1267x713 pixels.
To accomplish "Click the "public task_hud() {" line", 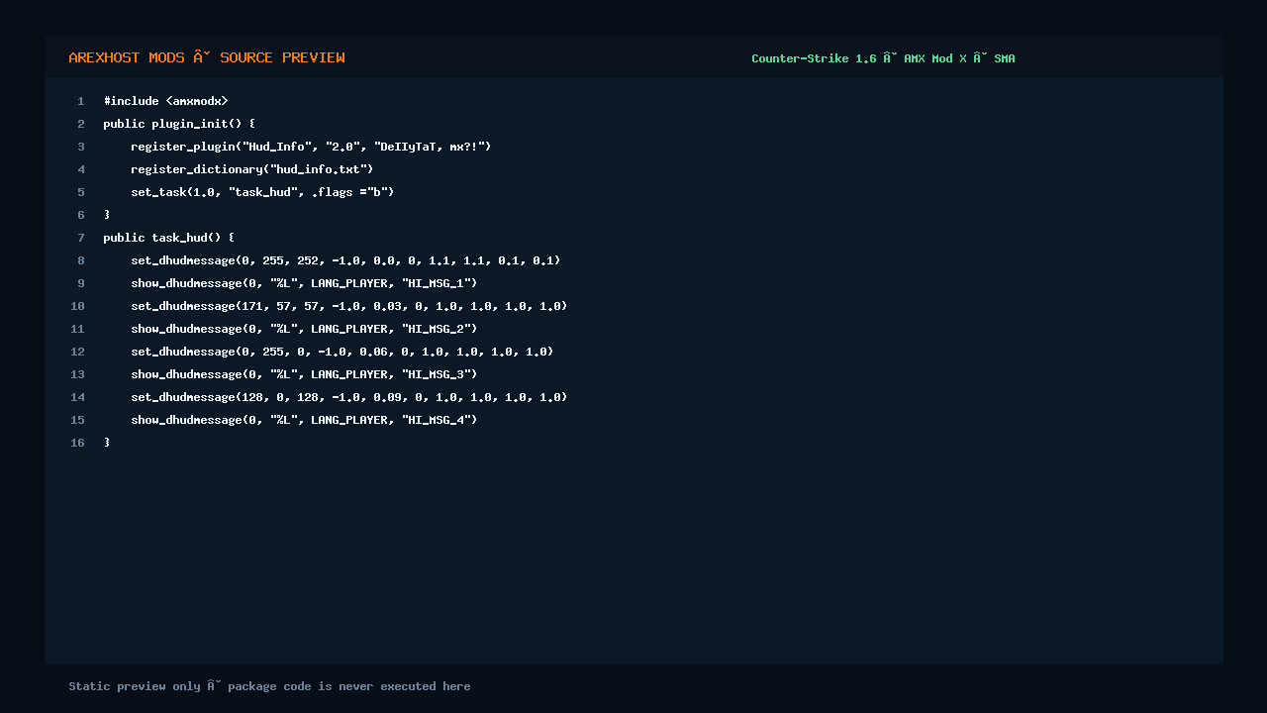I will [169, 238].
